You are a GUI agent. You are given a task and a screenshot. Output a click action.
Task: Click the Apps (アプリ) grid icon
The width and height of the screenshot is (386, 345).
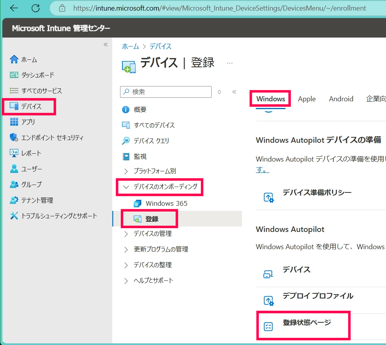click(14, 122)
